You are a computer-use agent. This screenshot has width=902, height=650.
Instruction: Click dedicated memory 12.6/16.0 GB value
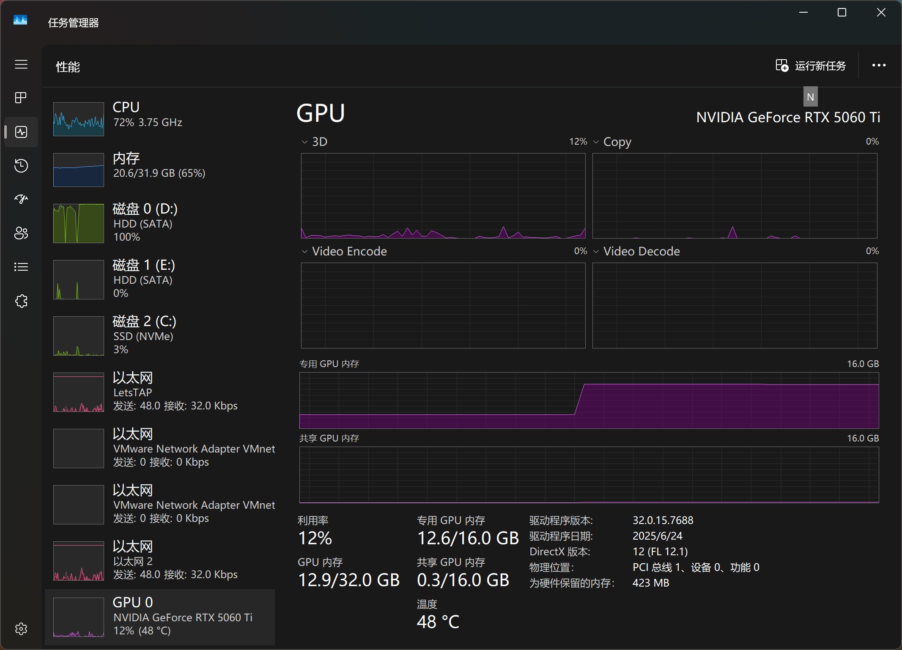(468, 538)
